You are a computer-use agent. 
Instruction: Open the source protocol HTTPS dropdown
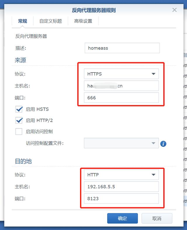pyautogui.click(x=121, y=74)
